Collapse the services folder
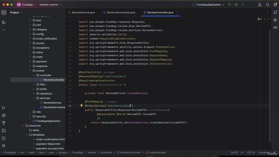 coord(34,98)
